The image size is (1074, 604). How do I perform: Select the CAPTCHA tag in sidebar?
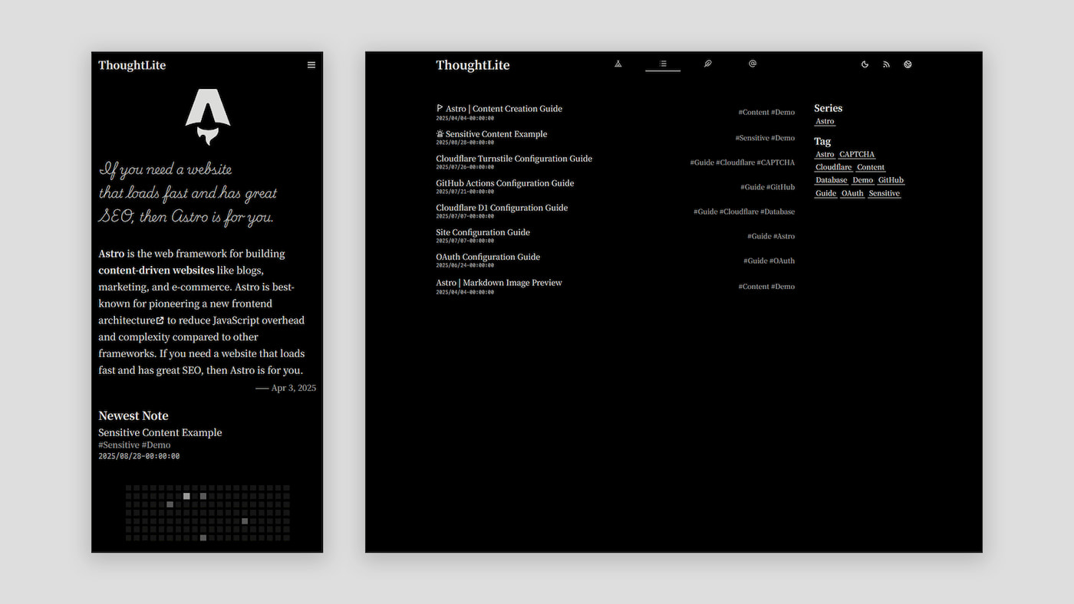tap(856, 155)
